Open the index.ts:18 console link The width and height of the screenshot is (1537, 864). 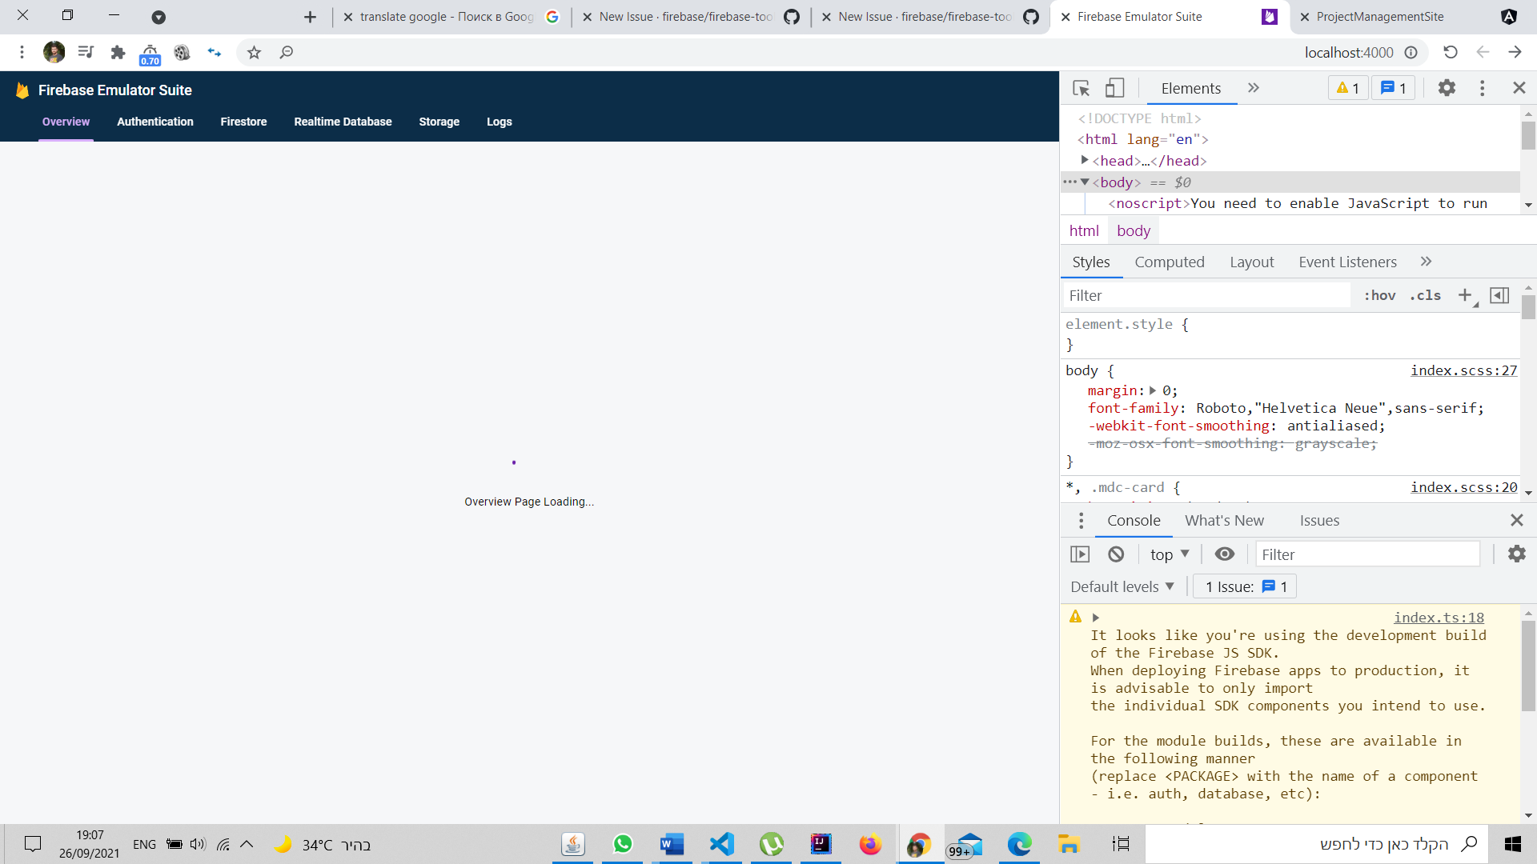1439,617
